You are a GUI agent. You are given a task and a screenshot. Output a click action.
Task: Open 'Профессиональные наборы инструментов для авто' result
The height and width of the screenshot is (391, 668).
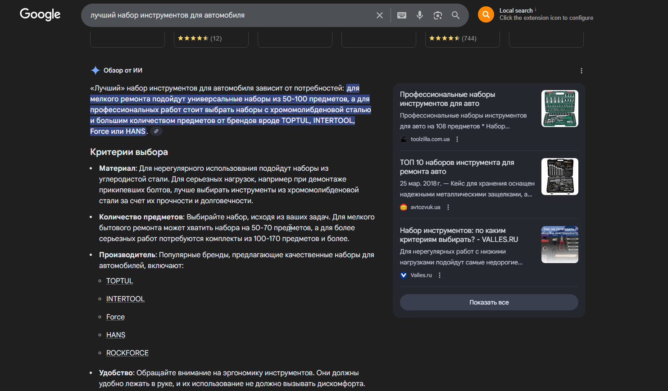click(447, 99)
